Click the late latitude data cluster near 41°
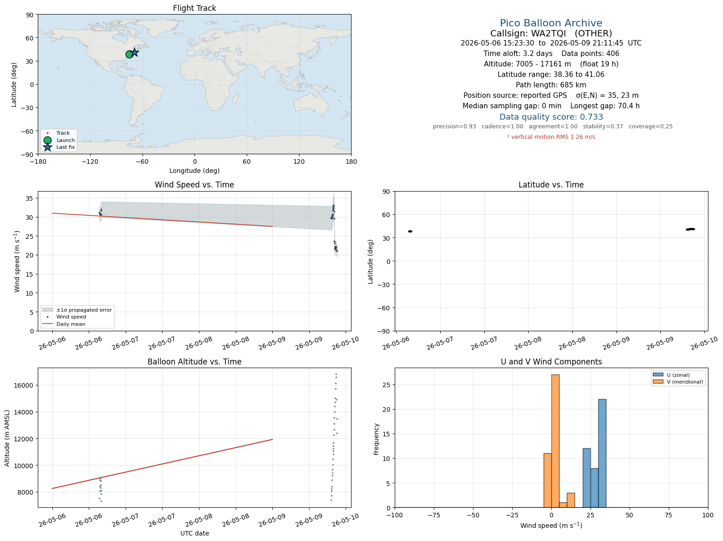Viewport: 723px width, 541px height. pos(690,229)
